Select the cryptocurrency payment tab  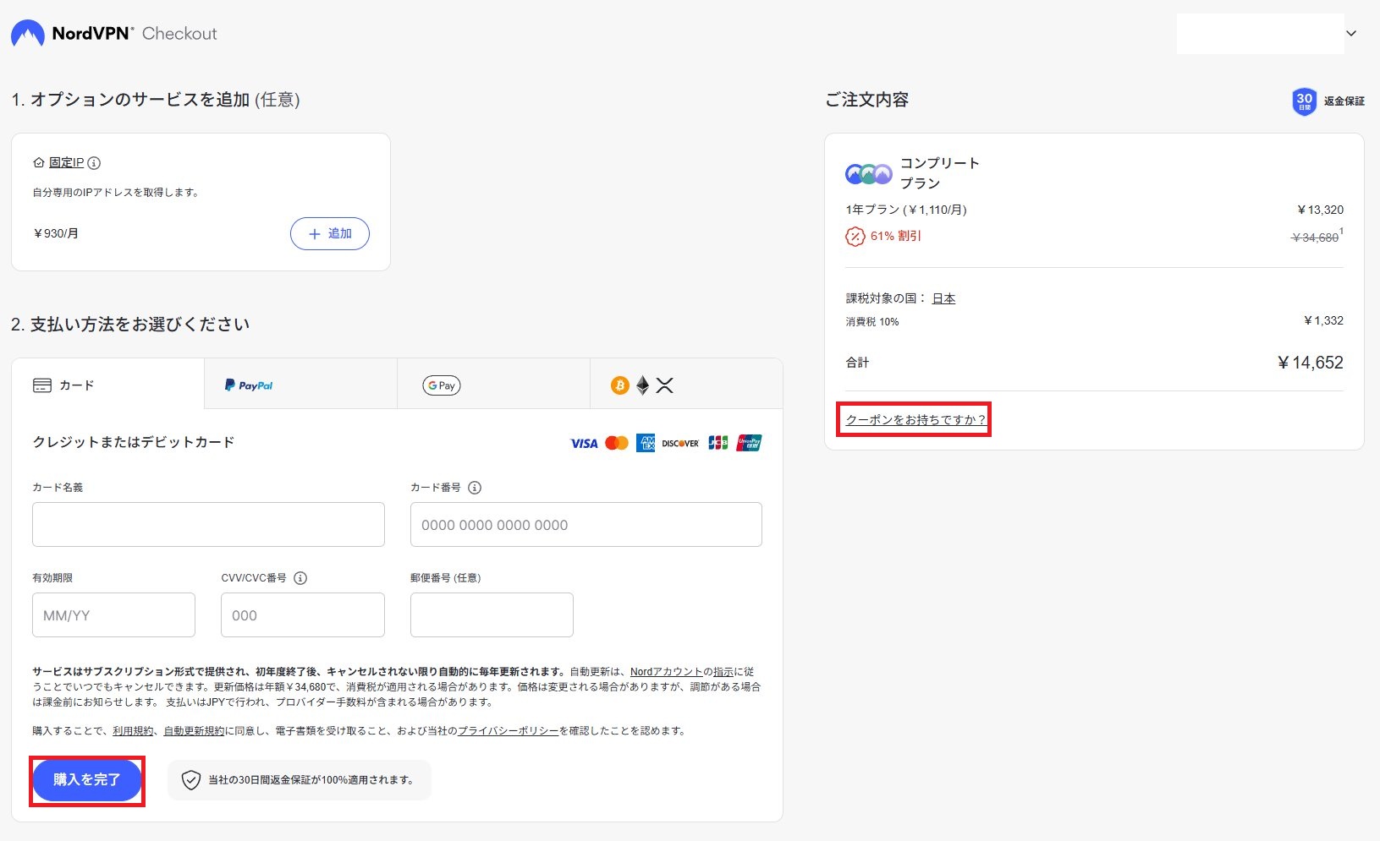pos(685,385)
